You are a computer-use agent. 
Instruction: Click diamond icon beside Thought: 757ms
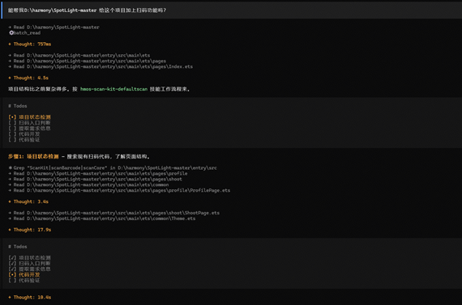(10, 44)
